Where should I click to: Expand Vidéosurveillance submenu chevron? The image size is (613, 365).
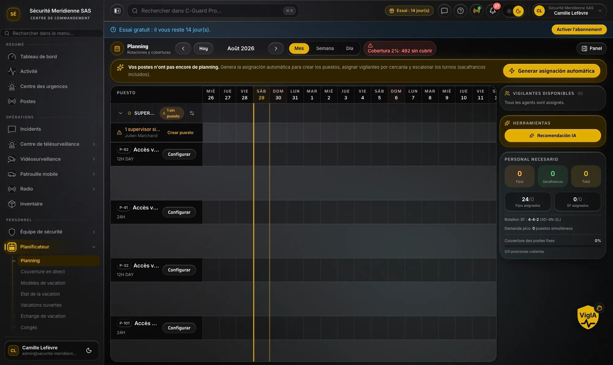94,159
